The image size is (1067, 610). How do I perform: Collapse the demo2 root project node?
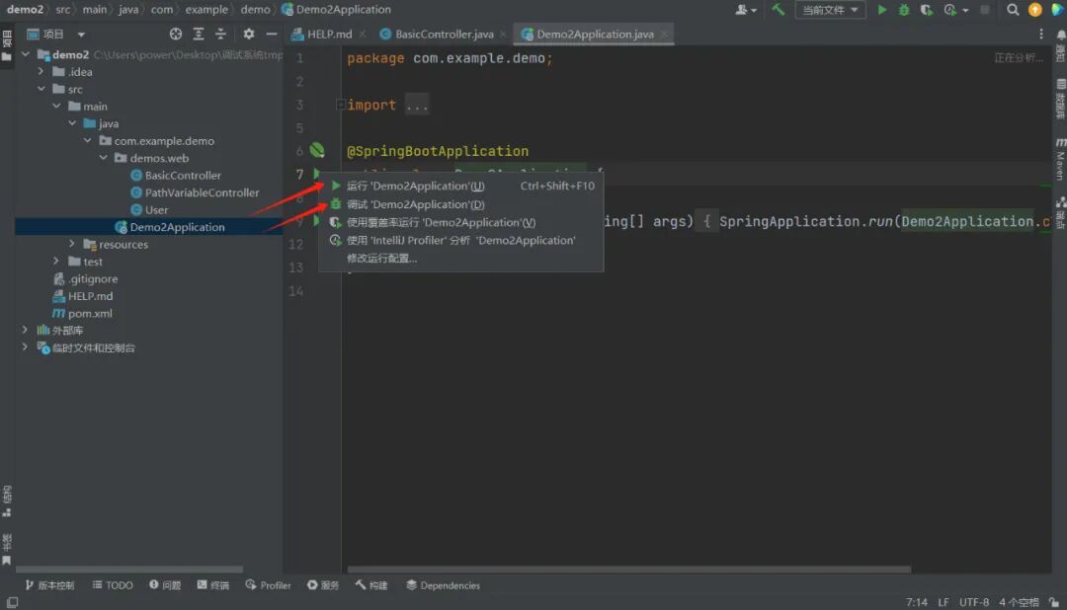[x=26, y=53]
